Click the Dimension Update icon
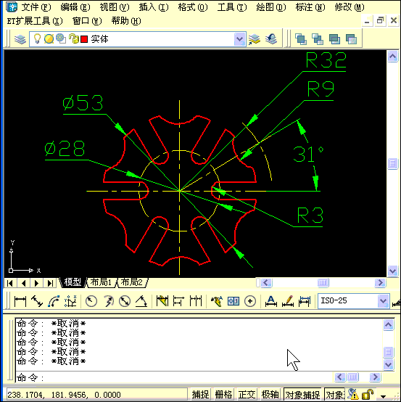The image size is (401, 402). click(305, 301)
